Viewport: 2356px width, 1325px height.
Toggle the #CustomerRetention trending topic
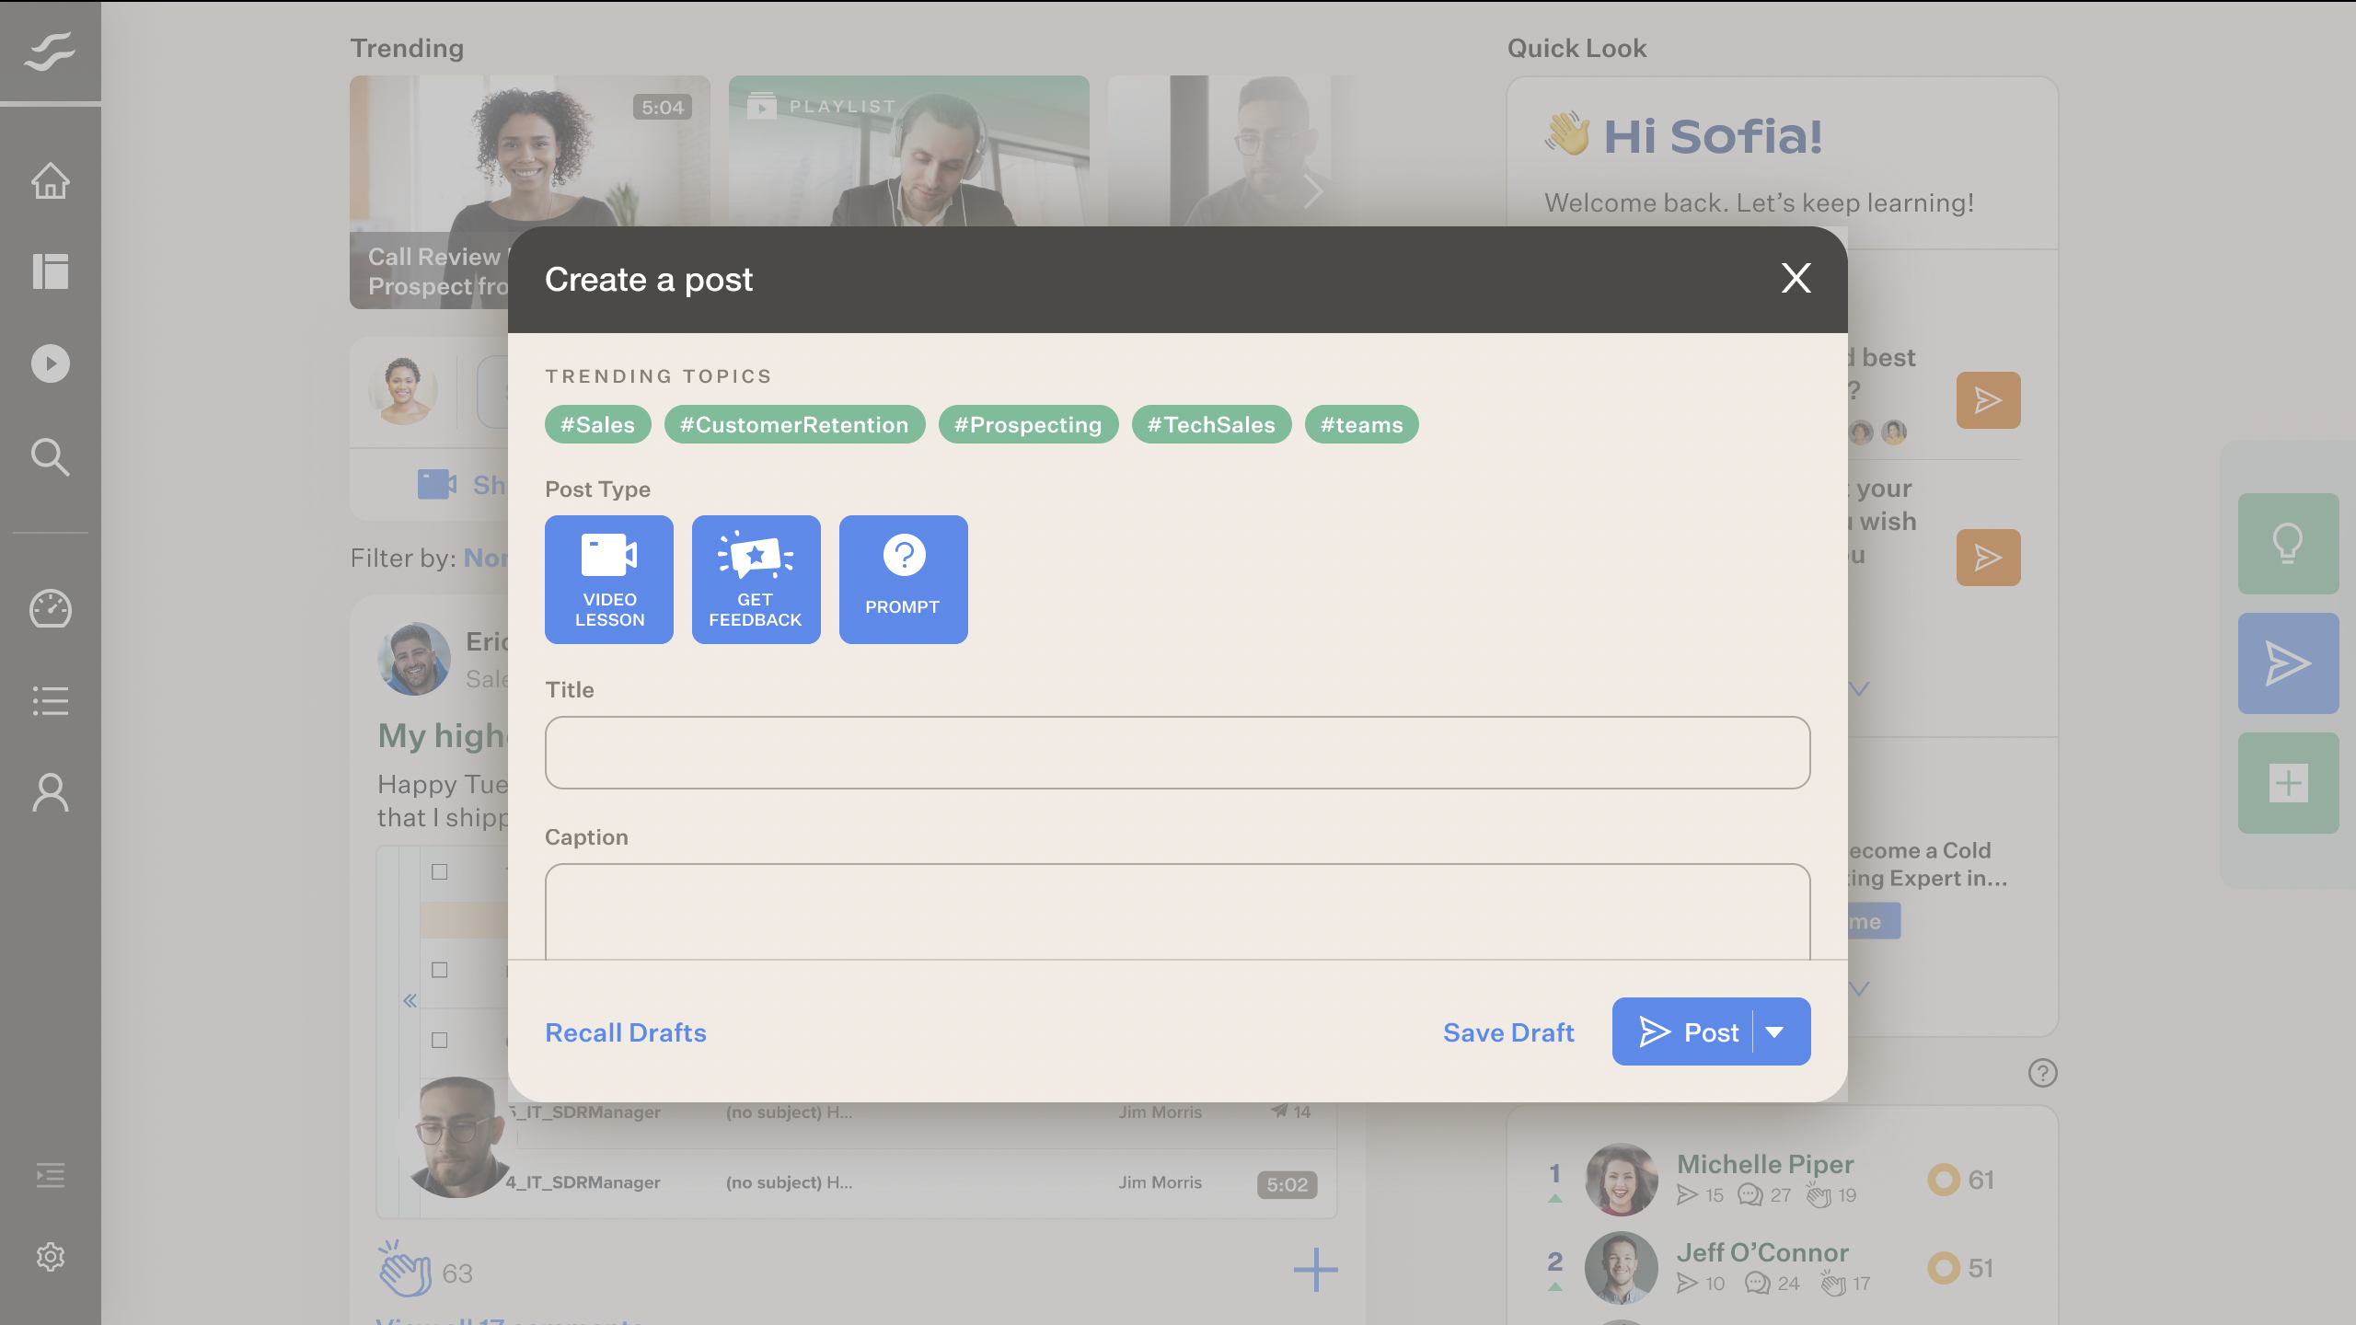click(x=794, y=424)
